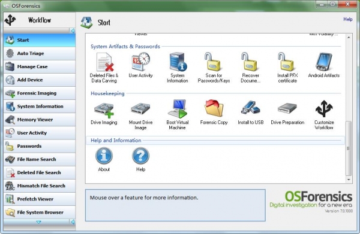
Task: Select Auto Triage in the sidebar
Action: pyautogui.click(x=40, y=53)
